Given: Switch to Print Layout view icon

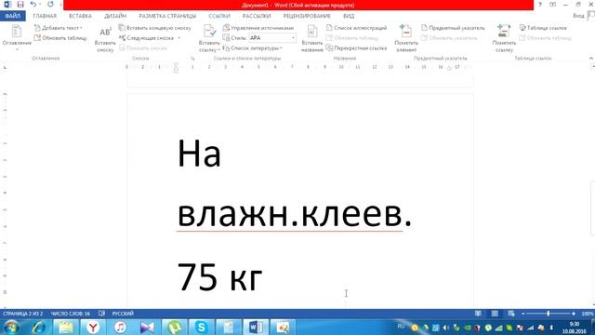Looking at the screenshot, I should coord(495,314).
